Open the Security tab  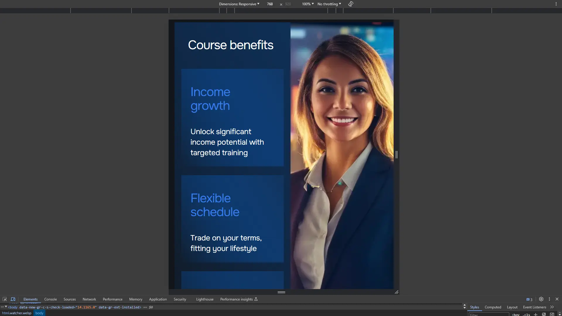tap(180, 299)
